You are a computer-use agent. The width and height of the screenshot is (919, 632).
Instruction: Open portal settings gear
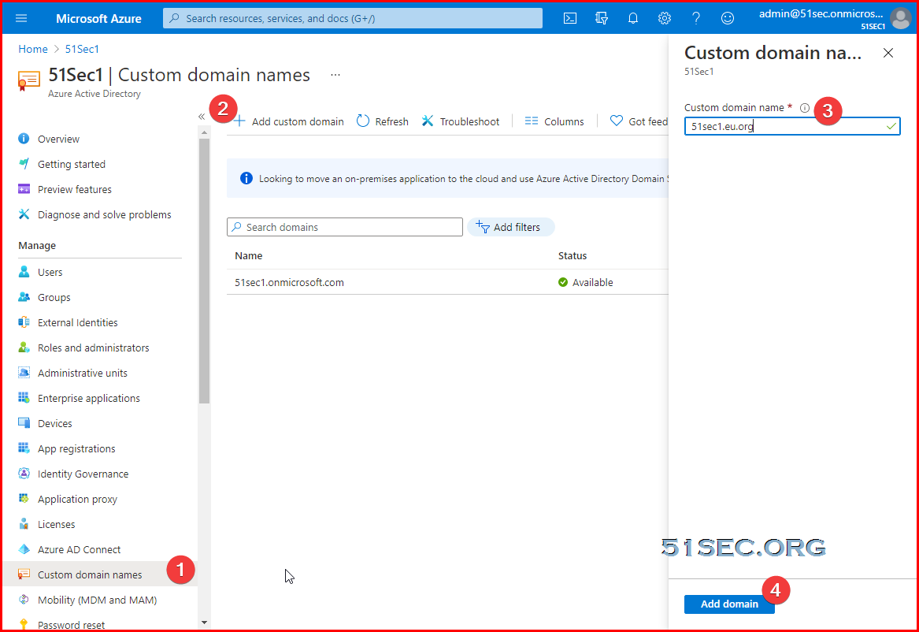pyautogui.click(x=664, y=18)
